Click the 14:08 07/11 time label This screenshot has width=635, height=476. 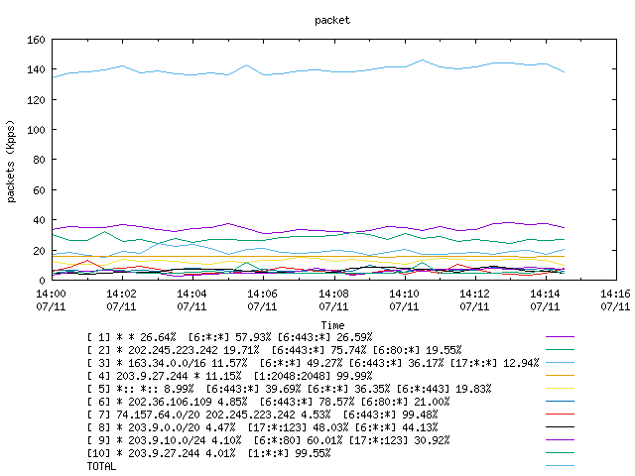point(333,299)
